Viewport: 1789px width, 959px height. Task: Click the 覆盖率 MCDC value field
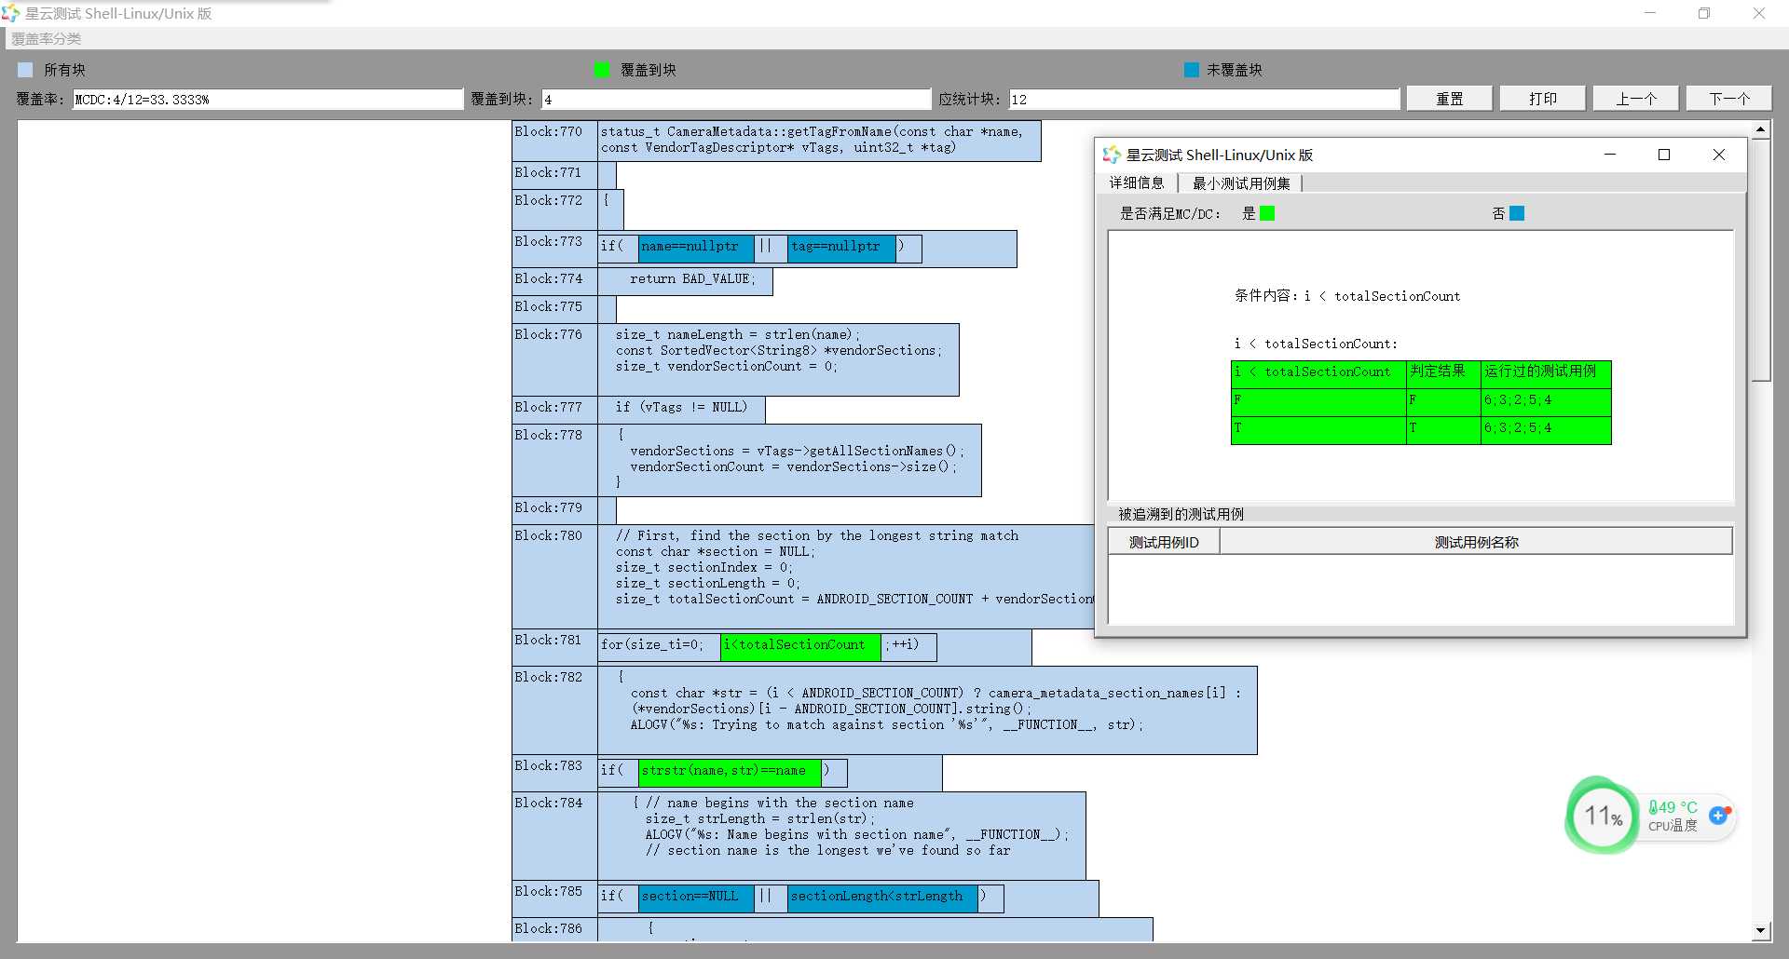coord(267,100)
